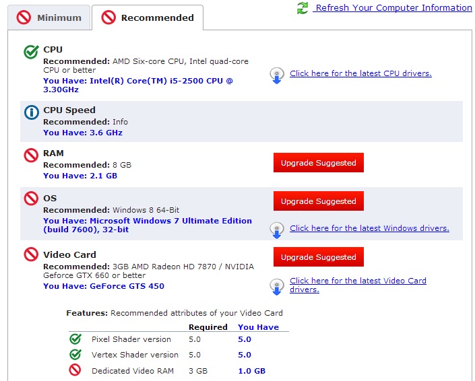This screenshot has height=381, width=475.
Task: Click Upgrade Suggested button for RAM
Action: click(319, 163)
